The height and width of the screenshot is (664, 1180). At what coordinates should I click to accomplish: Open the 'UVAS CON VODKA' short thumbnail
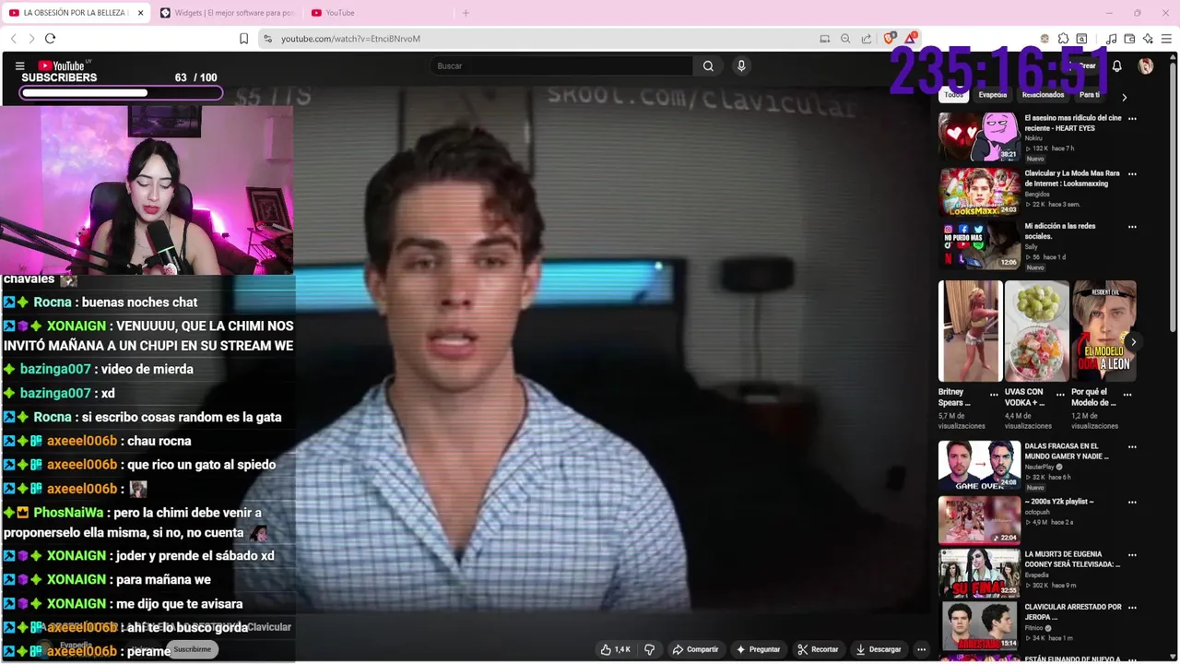click(x=1037, y=331)
